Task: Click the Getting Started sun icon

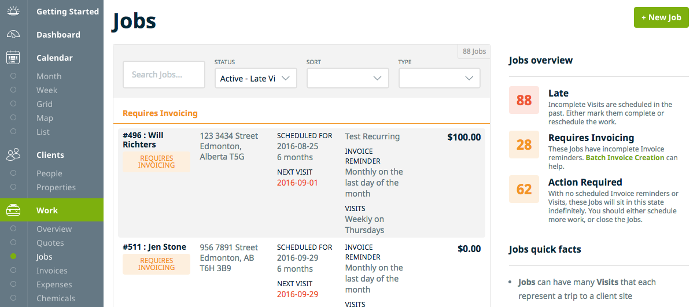Action: coord(13,12)
